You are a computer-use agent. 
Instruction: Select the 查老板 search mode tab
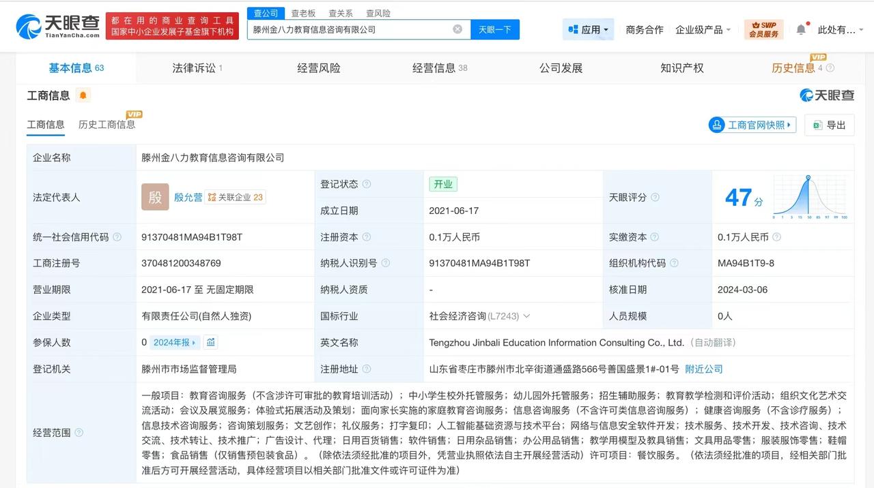coord(303,13)
